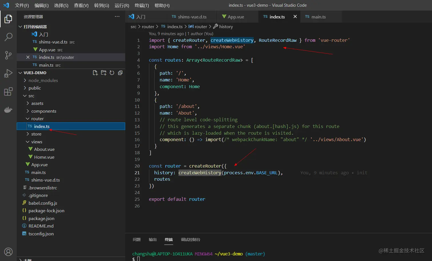Viewport: 432px width, 261px height.
Task: Open the Docker view in activity bar
Action: click(x=8, y=110)
